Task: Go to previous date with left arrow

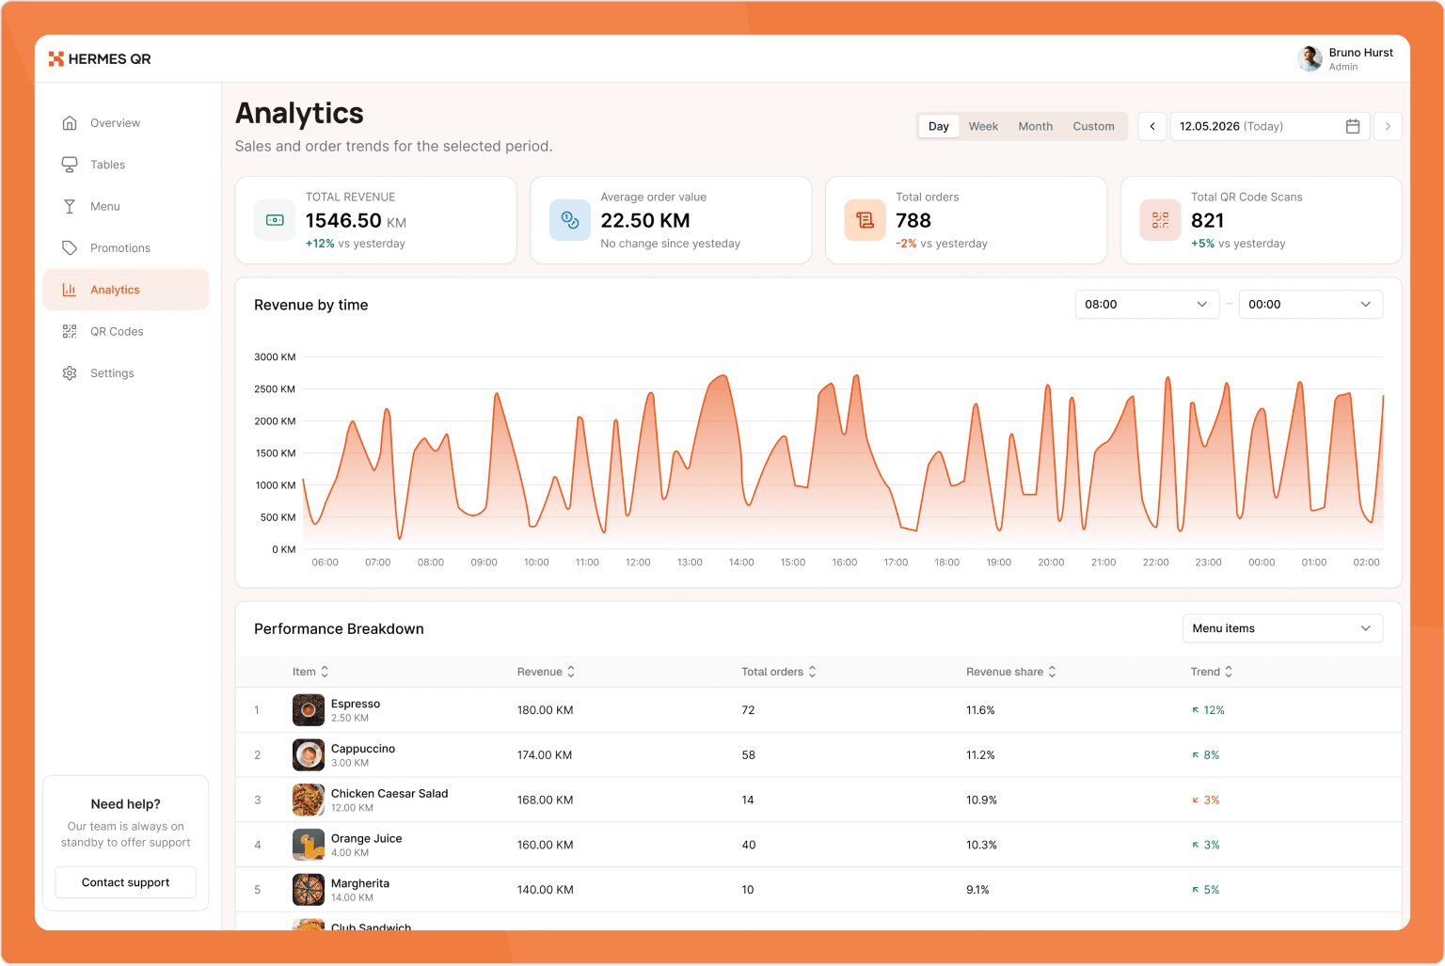Action: click(x=1152, y=126)
